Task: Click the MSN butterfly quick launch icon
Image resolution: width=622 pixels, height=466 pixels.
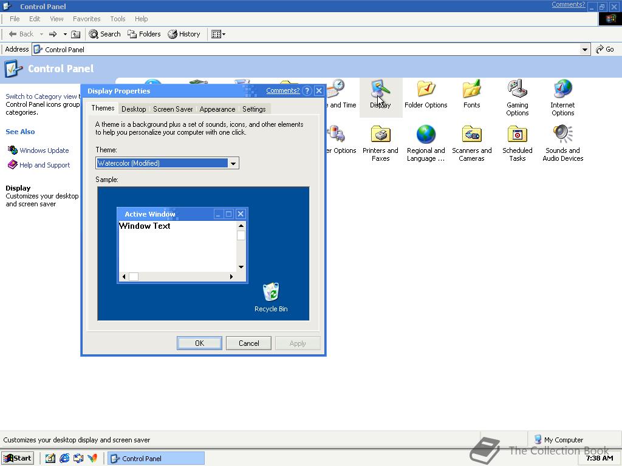Action: (92, 459)
